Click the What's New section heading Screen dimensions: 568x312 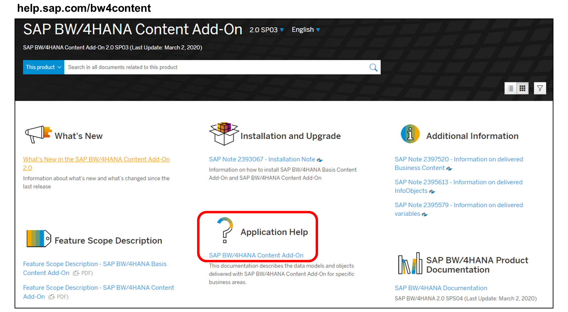click(x=78, y=136)
